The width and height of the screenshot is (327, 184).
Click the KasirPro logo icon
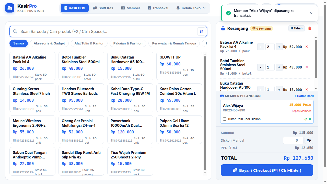(10, 8)
